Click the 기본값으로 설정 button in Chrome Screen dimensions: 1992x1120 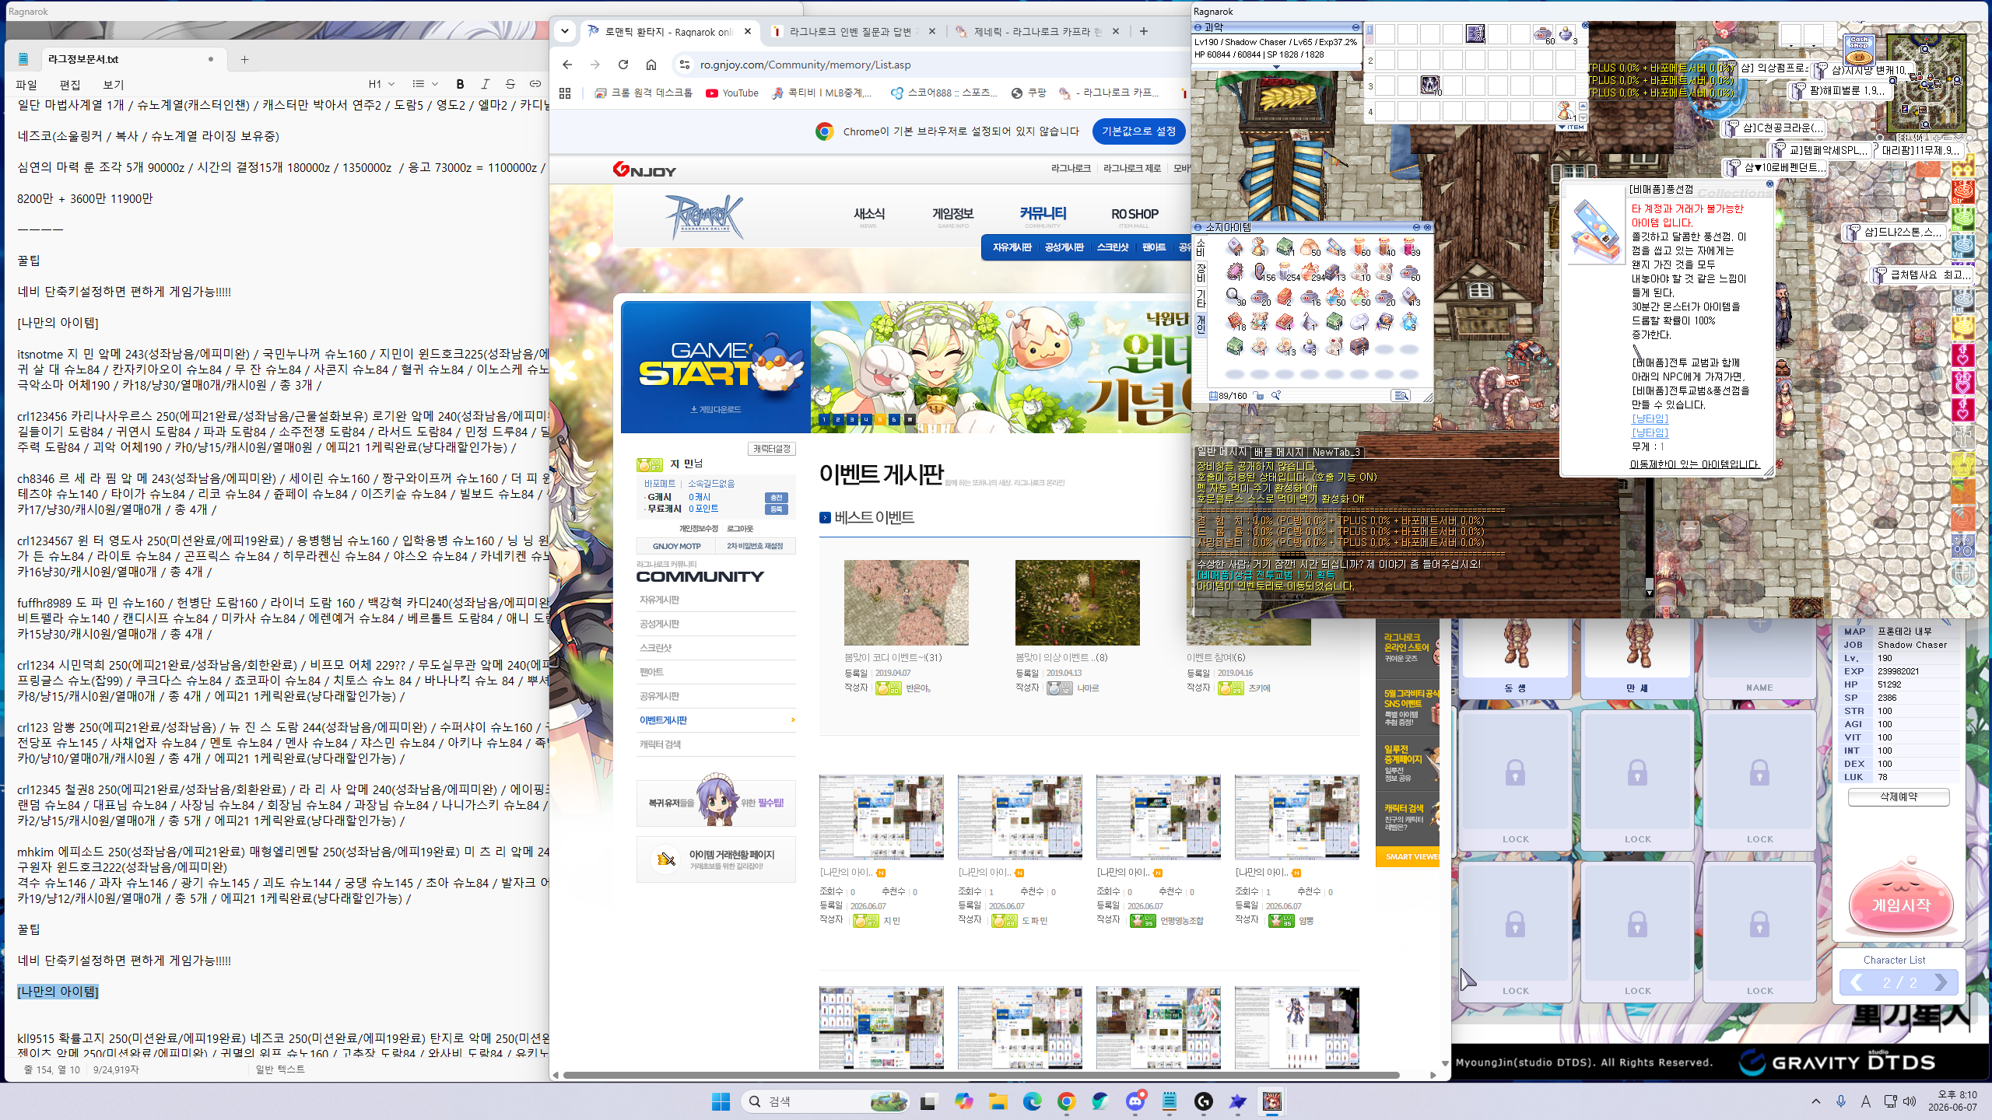1138,131
